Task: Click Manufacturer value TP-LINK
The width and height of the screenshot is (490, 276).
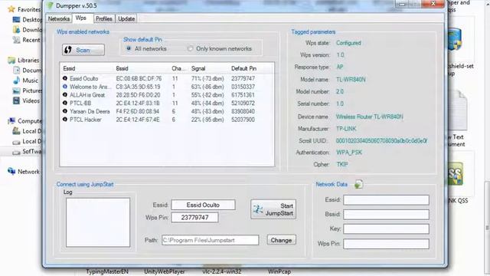Action: pos(346,129)
